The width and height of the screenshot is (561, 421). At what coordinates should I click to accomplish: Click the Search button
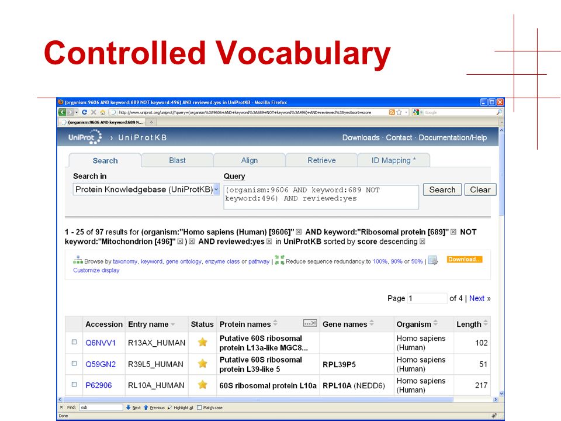click(442, 189)
